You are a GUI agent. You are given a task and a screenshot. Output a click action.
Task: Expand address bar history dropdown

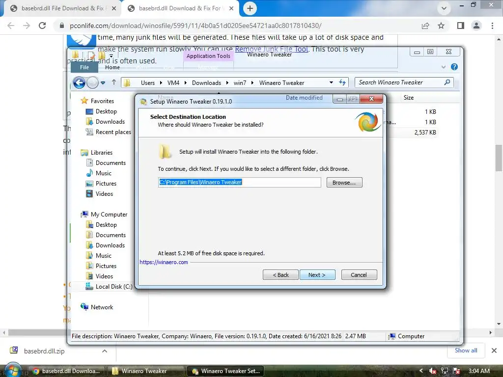[x=331, y=82]
